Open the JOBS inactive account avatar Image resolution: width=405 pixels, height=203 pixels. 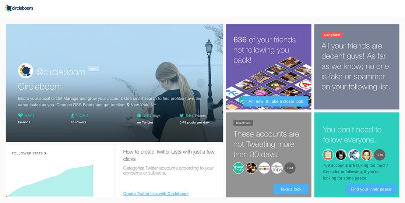(x=277, y=168)
